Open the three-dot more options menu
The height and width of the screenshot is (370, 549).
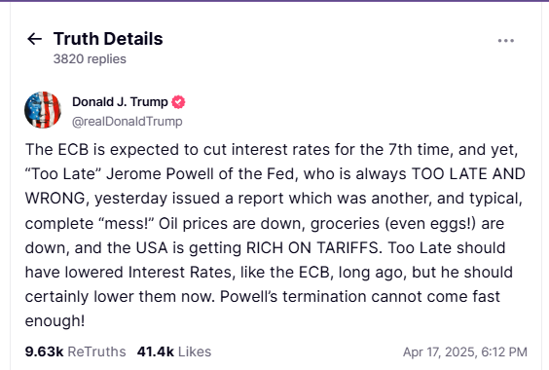505,41
